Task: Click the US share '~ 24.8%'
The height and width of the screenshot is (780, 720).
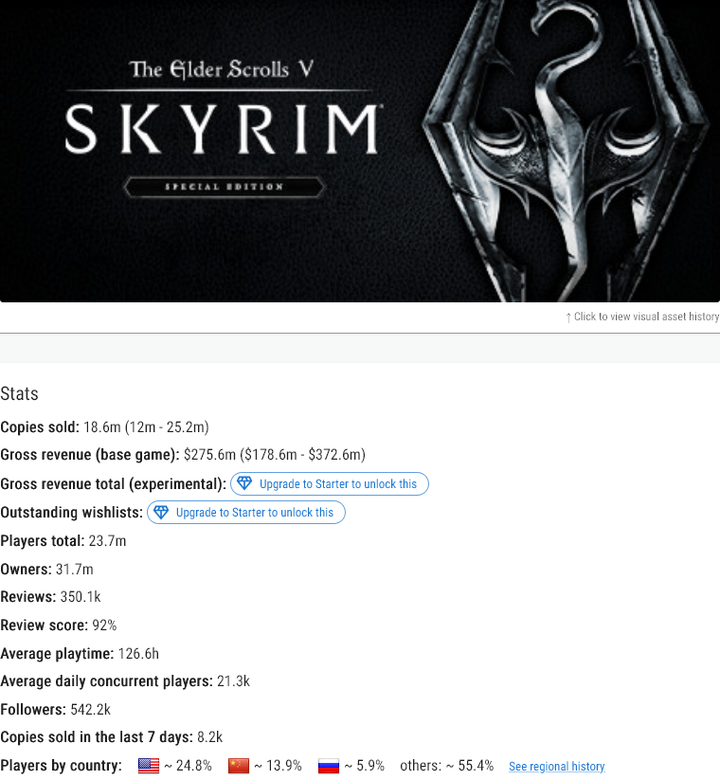Action: (188, 766)
